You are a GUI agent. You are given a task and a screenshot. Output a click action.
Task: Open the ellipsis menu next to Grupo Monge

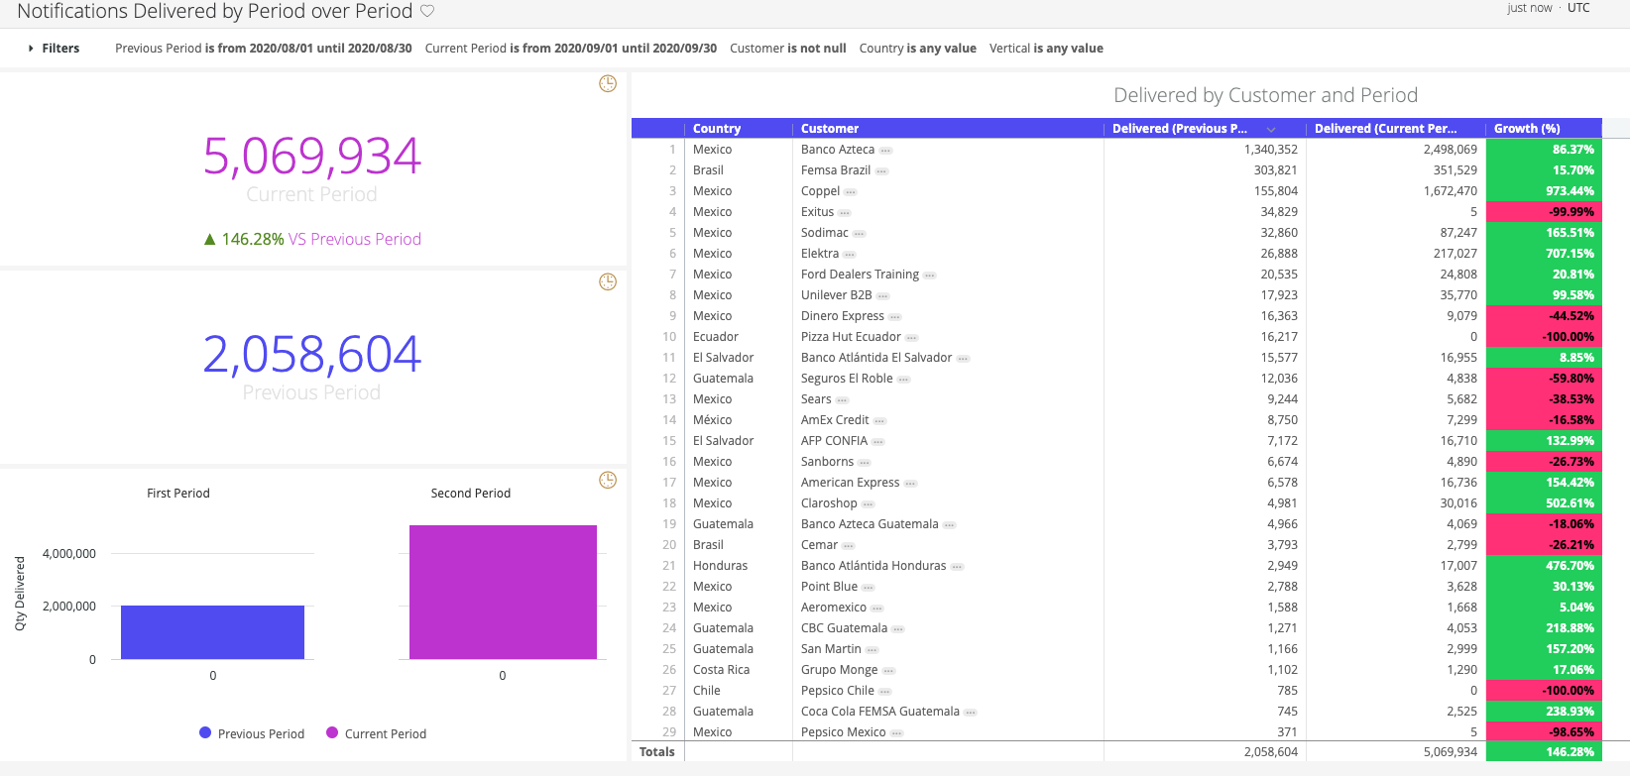889,671
